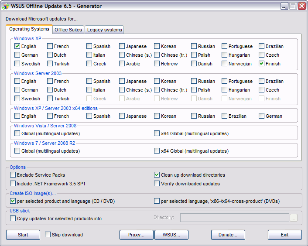
Task: Open the Legacy systems tab
Action: 104,30
